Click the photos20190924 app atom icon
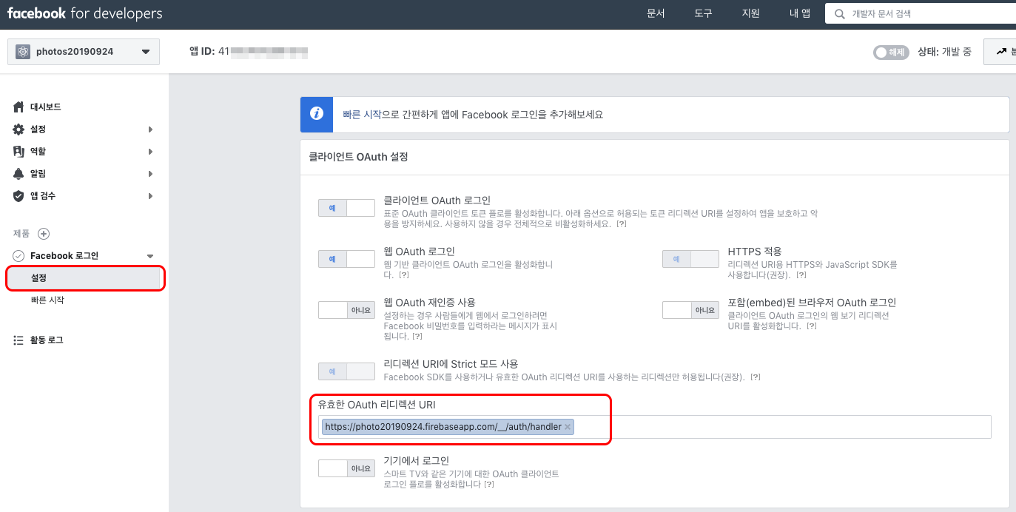This screenshot has width=1016, height=512. tap(24, 52)
